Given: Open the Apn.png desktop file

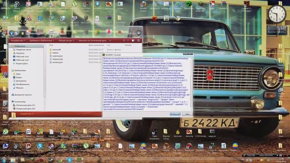Looking at the screenshot, I should coord(189,133).
